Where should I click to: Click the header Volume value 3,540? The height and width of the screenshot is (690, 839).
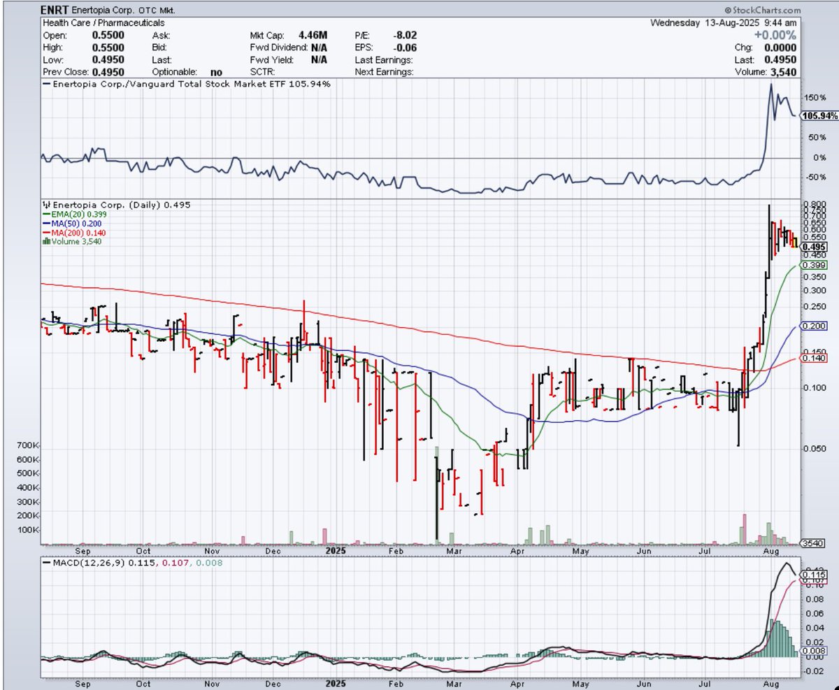pos(784,71)
